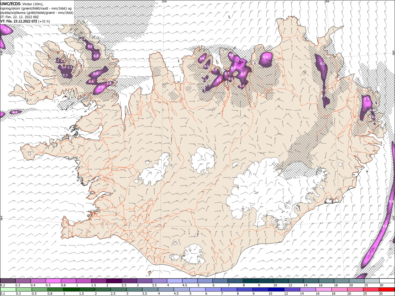The image size is (395, 296).
Task: Click the '30' label of the upper legend
Action: tap(382, 285)
